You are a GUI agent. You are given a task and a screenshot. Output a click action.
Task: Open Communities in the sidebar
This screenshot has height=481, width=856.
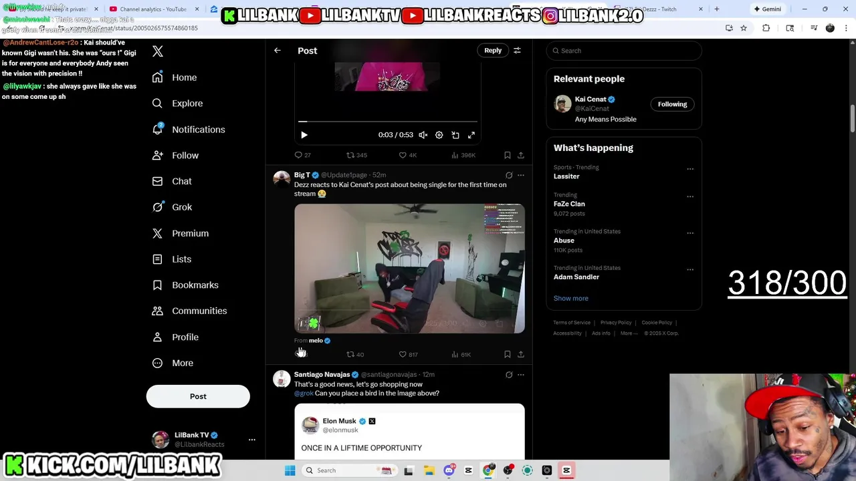[x=189, y=311]
